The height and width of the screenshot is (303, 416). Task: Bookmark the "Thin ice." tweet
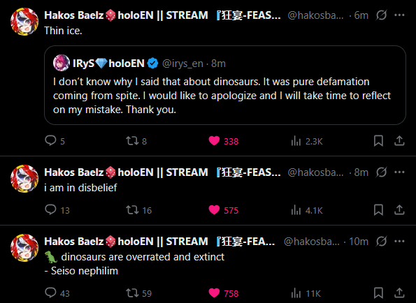pyautogui.click(x=378, y=141)
